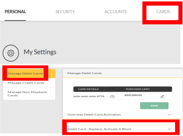Screen dimensions: 183x136
Task: Expand Debit Card Replace, Activate & Block chevron
Action: pyautogui.click(x=169, y=129)
